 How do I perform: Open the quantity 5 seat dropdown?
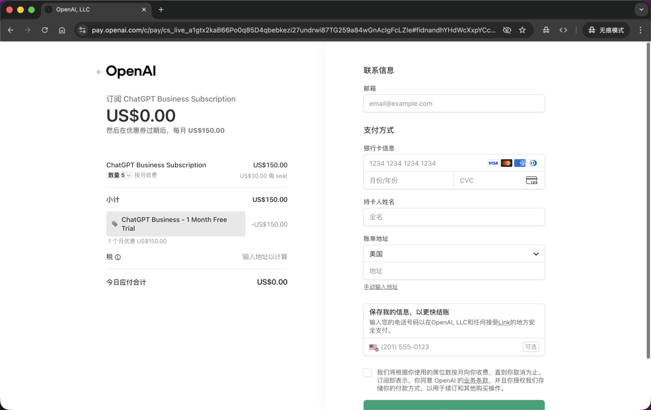click(119, 175)
